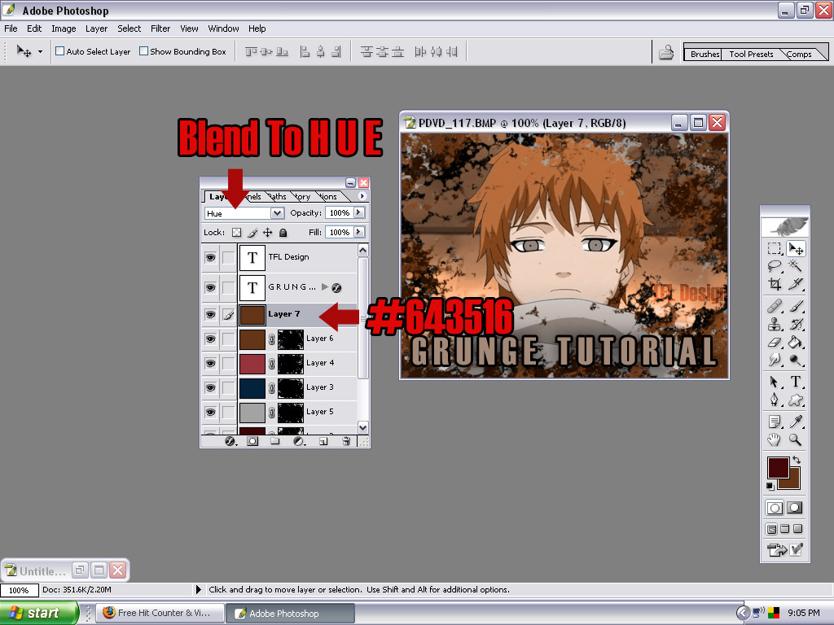Screen dimensions: 834x625
Task: Add a layer mask
Action: click(x=252, y=441)
